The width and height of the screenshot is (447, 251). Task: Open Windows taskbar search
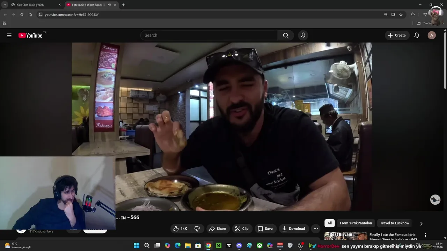pyautogui.click(x=147, y=246)
